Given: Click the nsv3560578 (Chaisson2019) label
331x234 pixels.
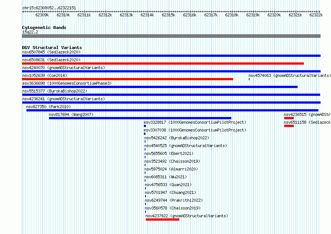Looking at the screenshot, I should [x=173, y=208].
